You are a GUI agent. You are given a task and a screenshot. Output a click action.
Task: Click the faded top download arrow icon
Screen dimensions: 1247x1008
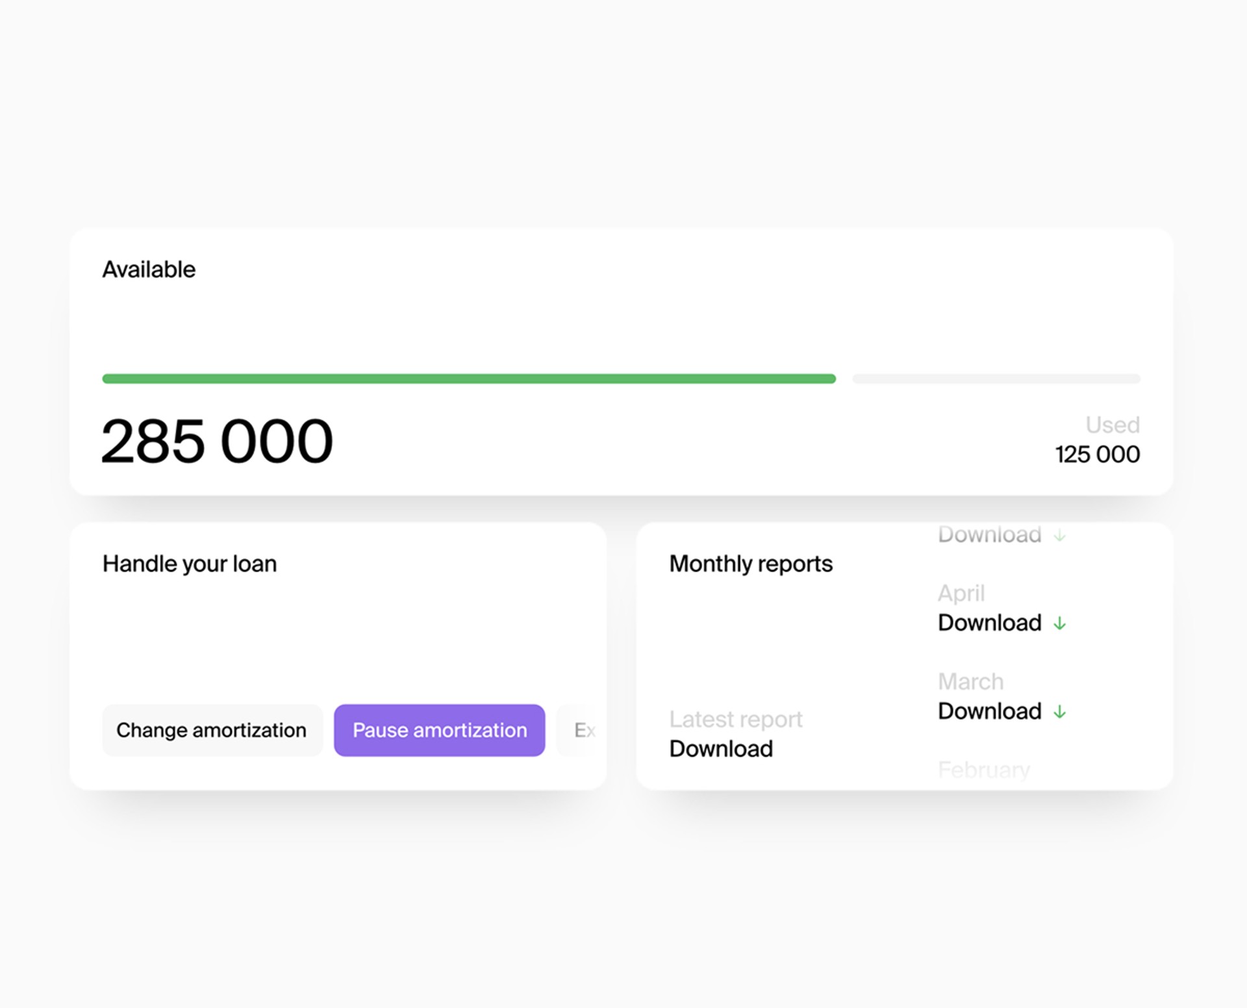click(1059, 536)
